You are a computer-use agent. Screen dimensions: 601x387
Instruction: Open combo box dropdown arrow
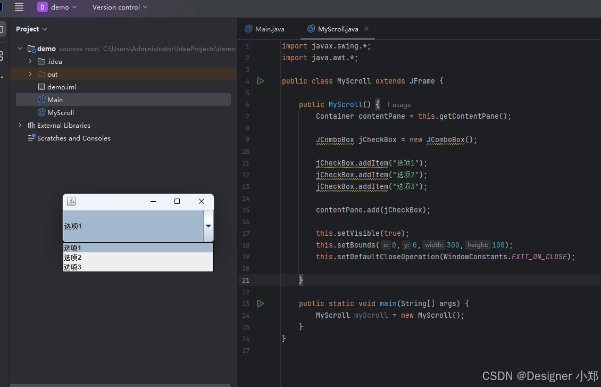[x=208, y=226]
